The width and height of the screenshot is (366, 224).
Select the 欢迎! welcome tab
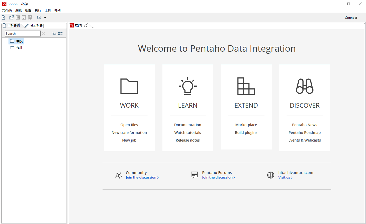[x=78, y=25]
